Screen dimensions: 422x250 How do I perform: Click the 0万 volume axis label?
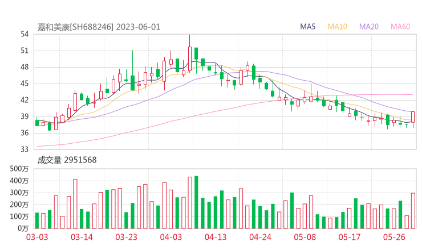coord(23,228)
